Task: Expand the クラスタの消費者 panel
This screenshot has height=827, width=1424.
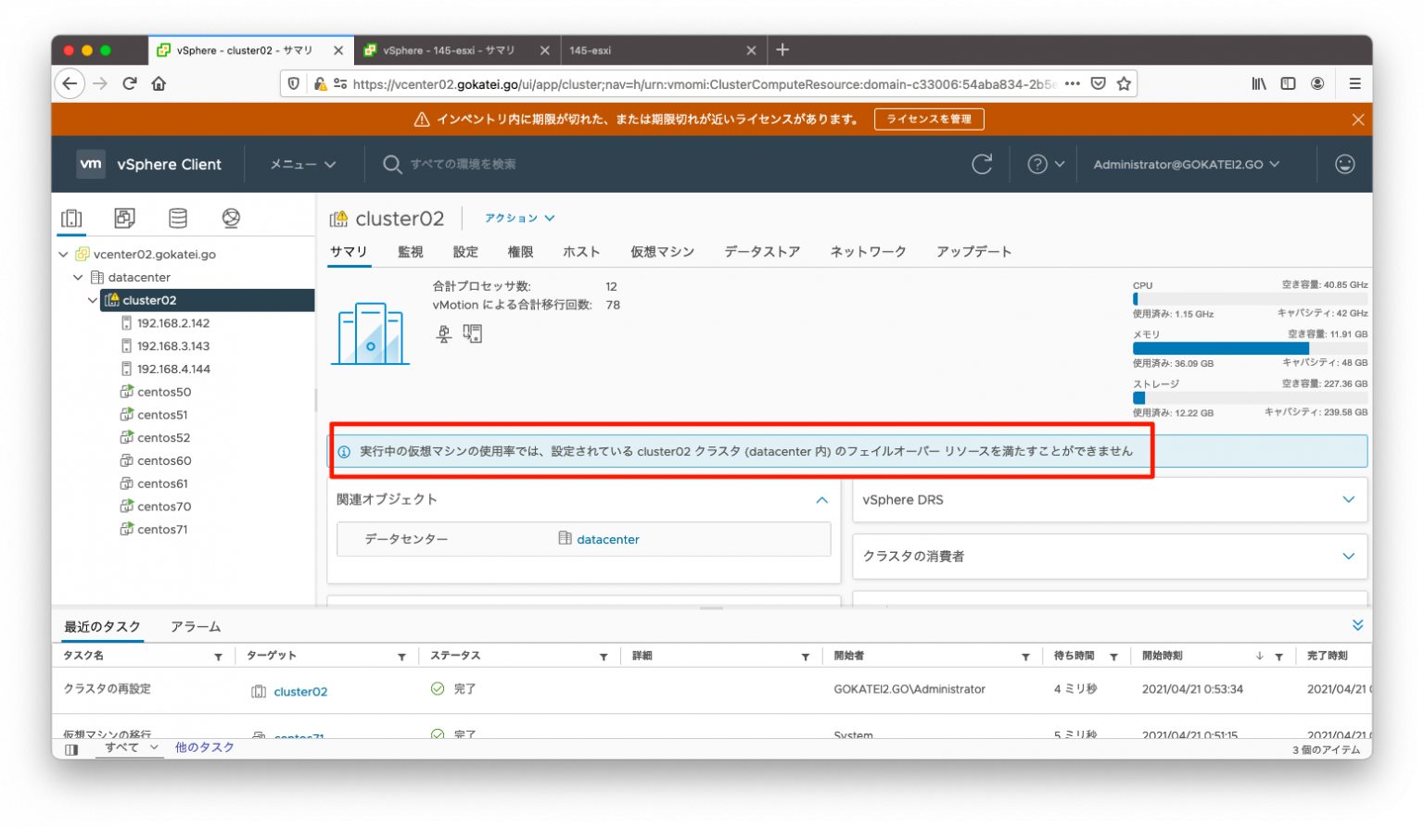Action: pyautogui.click(x=1348, y=557)
